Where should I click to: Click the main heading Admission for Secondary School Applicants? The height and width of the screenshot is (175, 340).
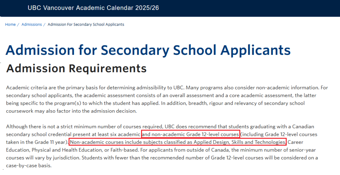click(x=148, y=50)
